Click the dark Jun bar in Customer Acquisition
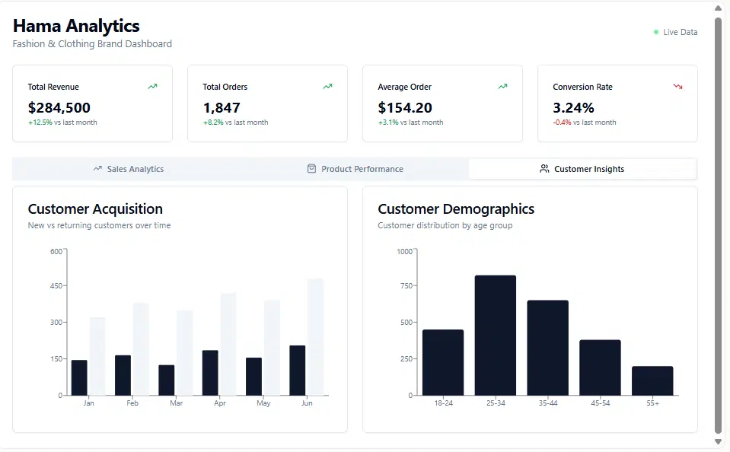Viewport: 730px width, 452px height. coord(298,371)
